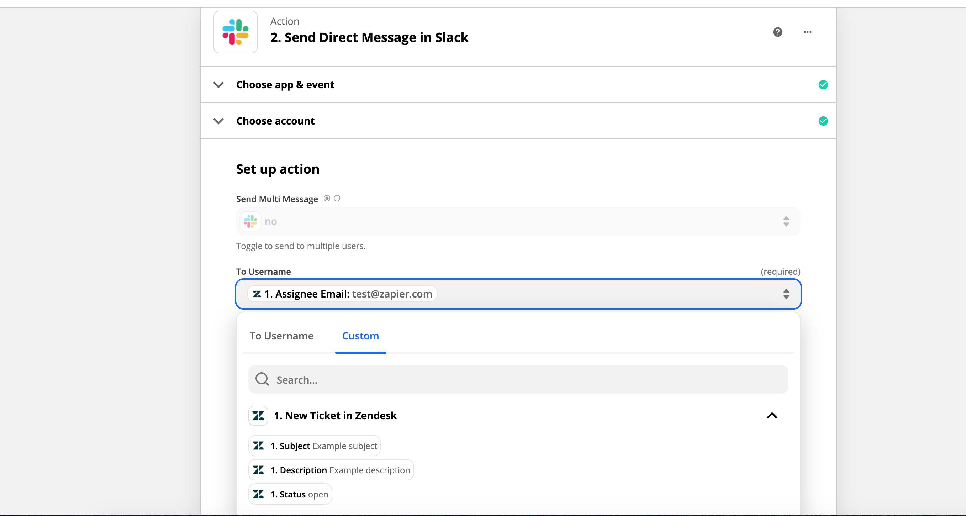Click the Send Multi Message 'no' value
The height and width of the screenshot is (516, 966).
coord(270,221)
